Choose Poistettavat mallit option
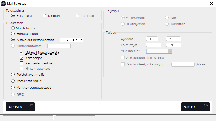216x121 pixels. (x=13, y=75)
